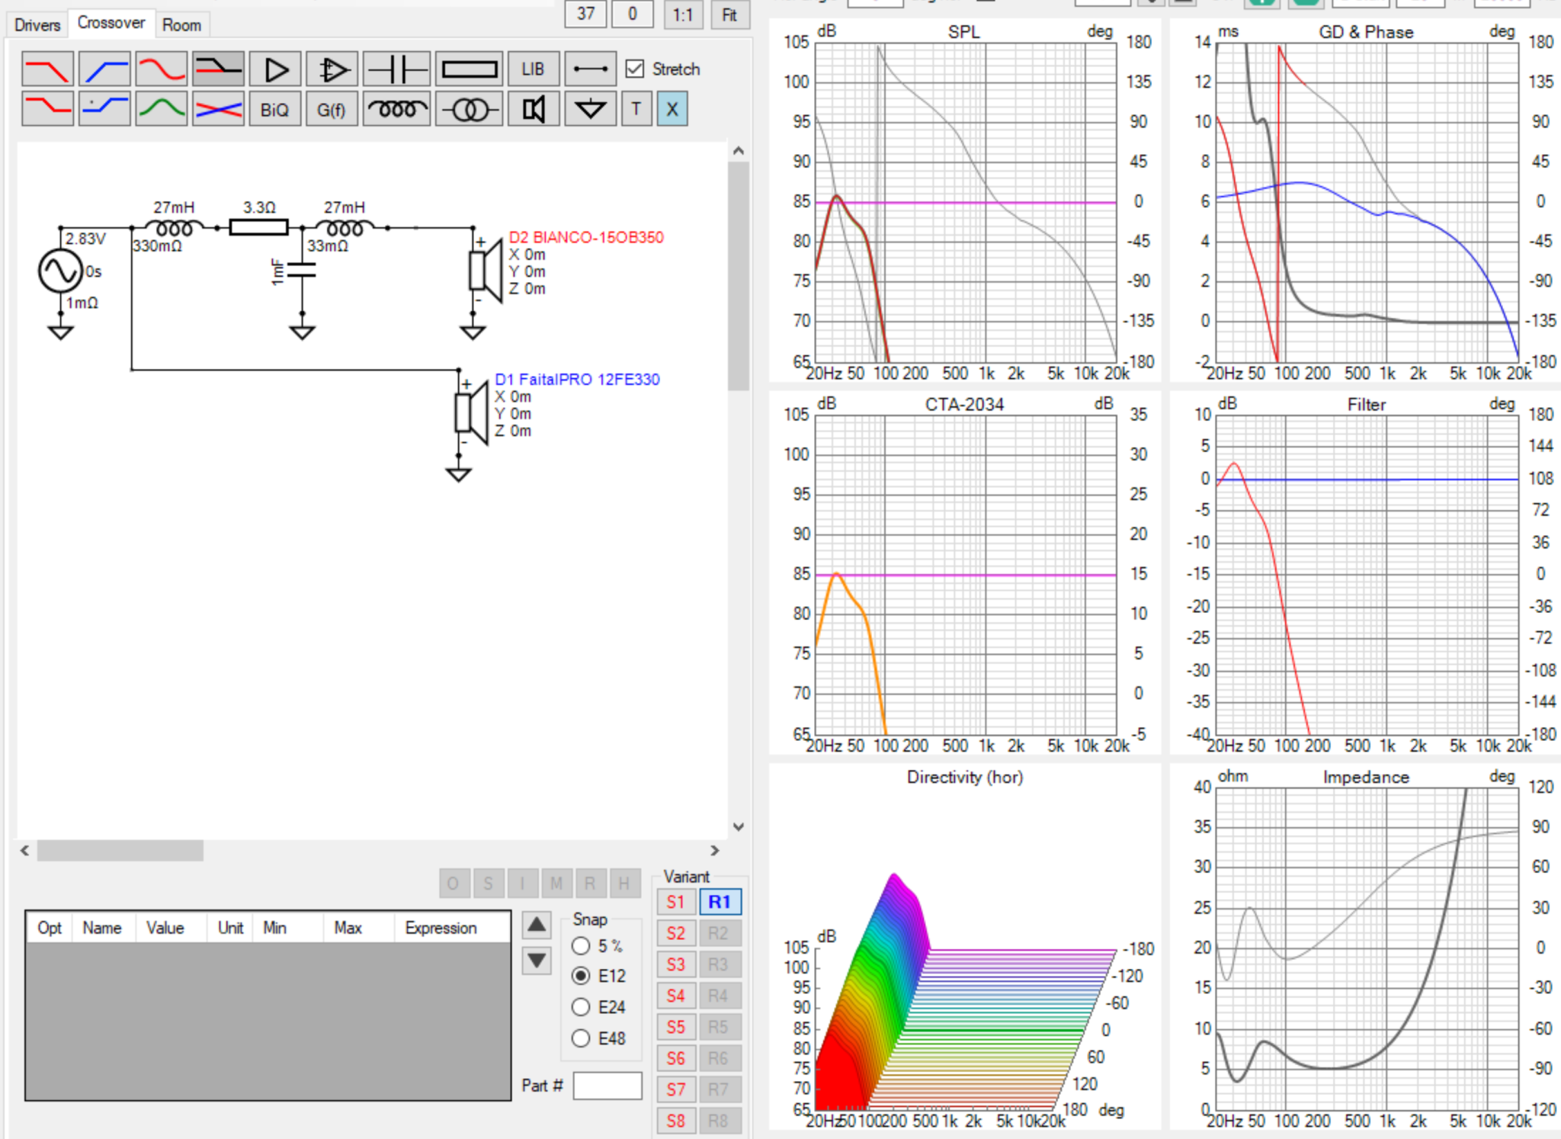Add a BiQ biquad block
This screenshot has width=1561, height=1139.
(275, 109)
